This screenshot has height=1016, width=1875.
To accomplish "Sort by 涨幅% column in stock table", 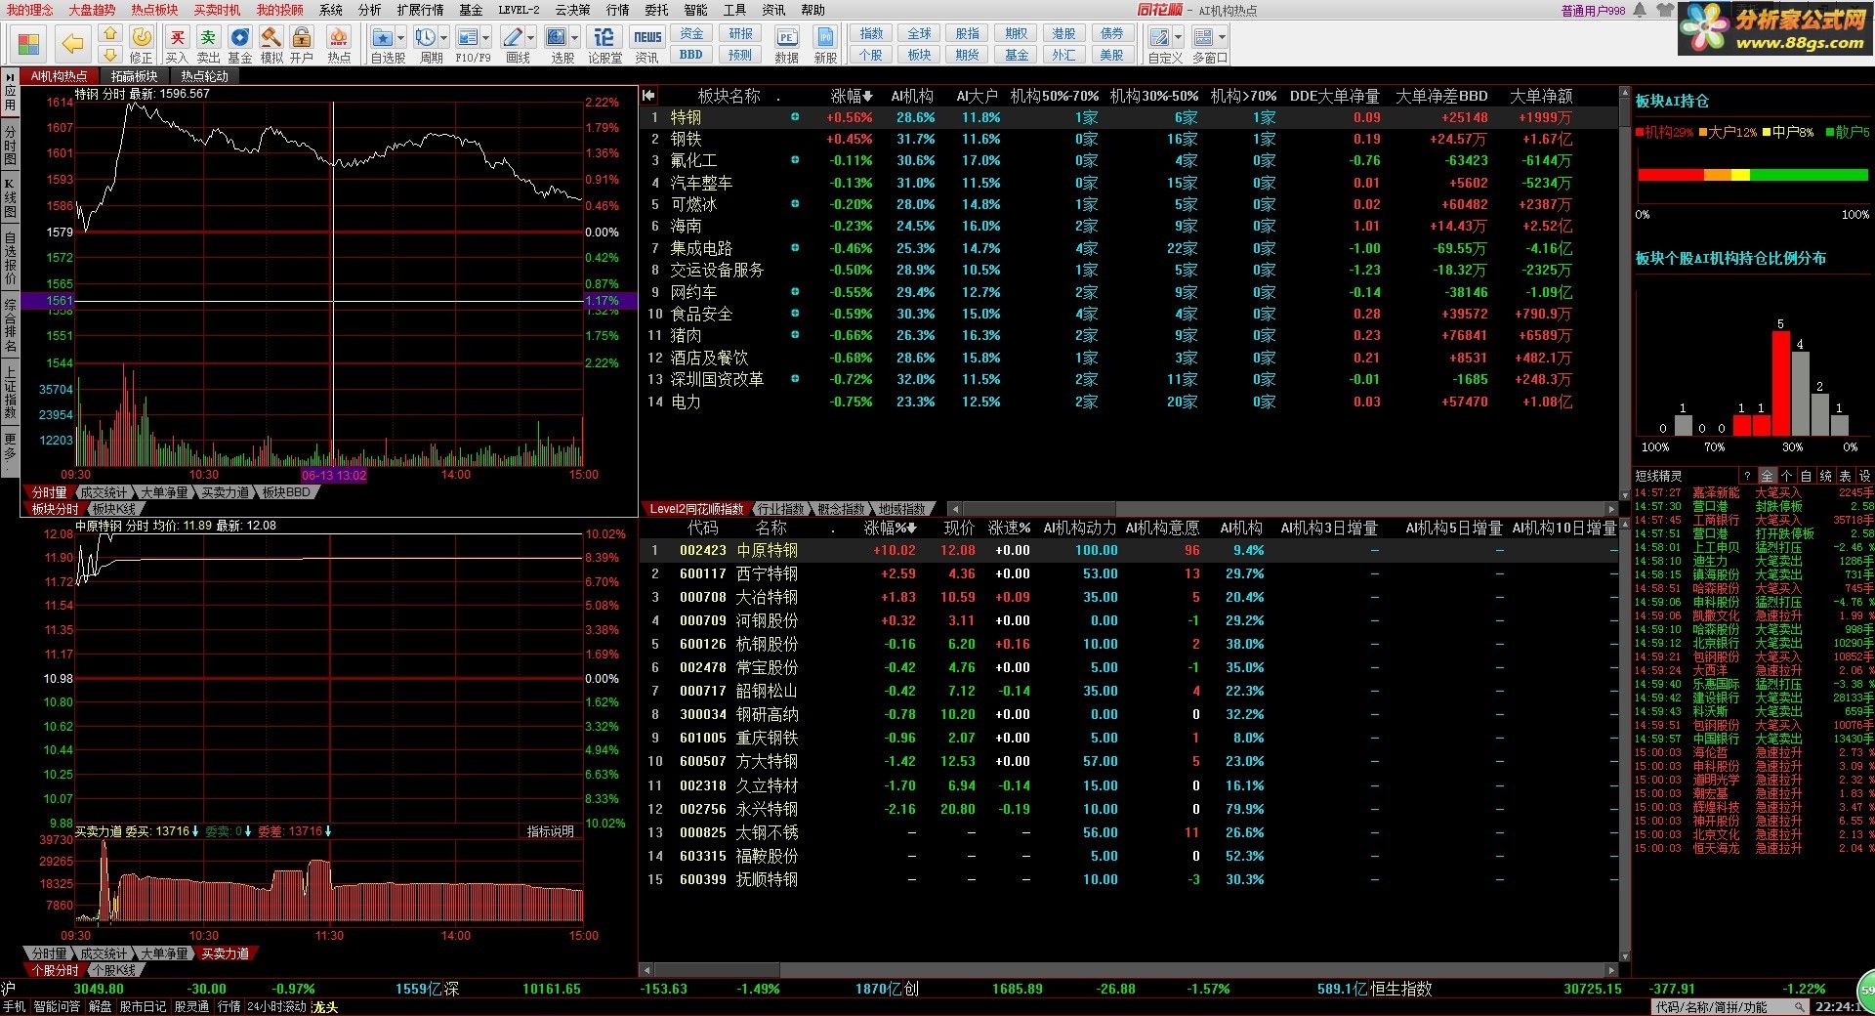I will point(890,528).
